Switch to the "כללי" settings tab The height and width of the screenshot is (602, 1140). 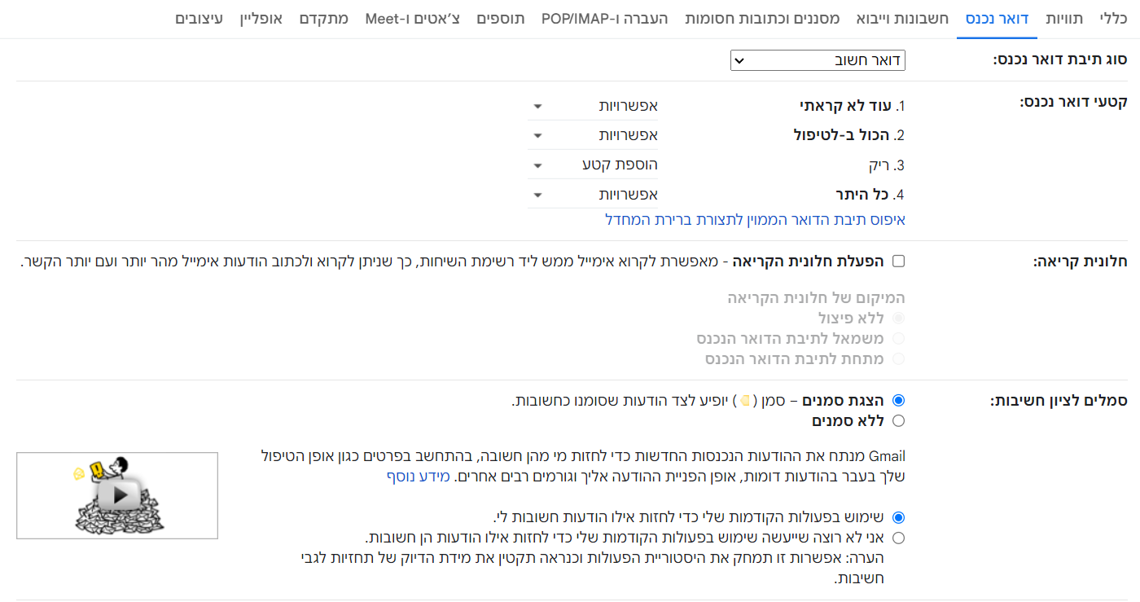click(x=1111, y=18)
